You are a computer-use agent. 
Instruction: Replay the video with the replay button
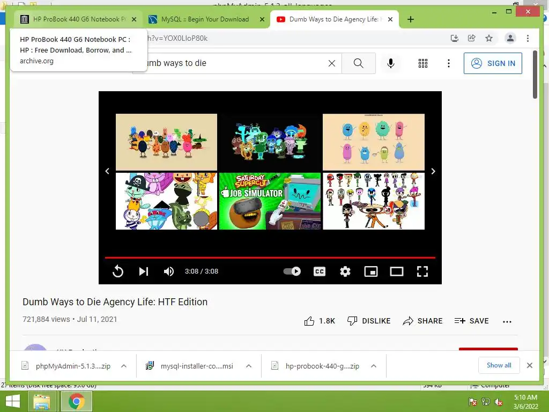[x=117, y=271]
